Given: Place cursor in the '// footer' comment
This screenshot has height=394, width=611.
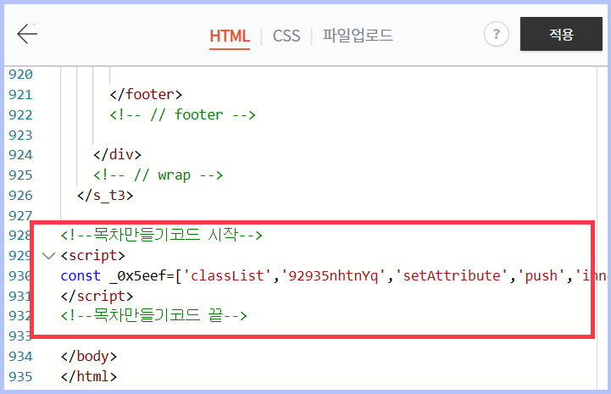Looking at the screenshot, I should click(x=183, y=114).
